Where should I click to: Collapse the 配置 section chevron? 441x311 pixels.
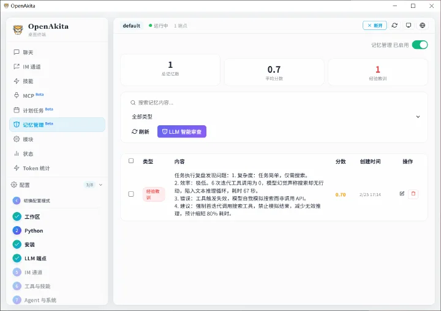tap(100, 185)
